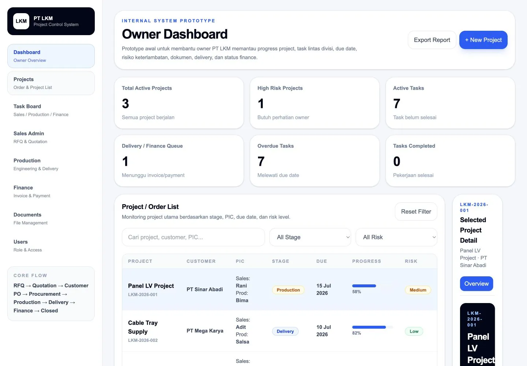Open the Active Tasks card
The width and height of the screenshot is (527, 366).
pos(450,103)
